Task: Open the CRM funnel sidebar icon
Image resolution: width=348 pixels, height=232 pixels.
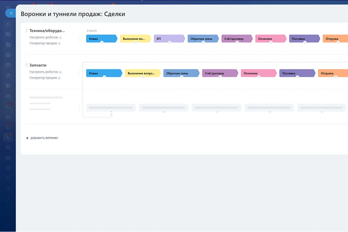Action: pyautogui.click(x=8, y=137)
